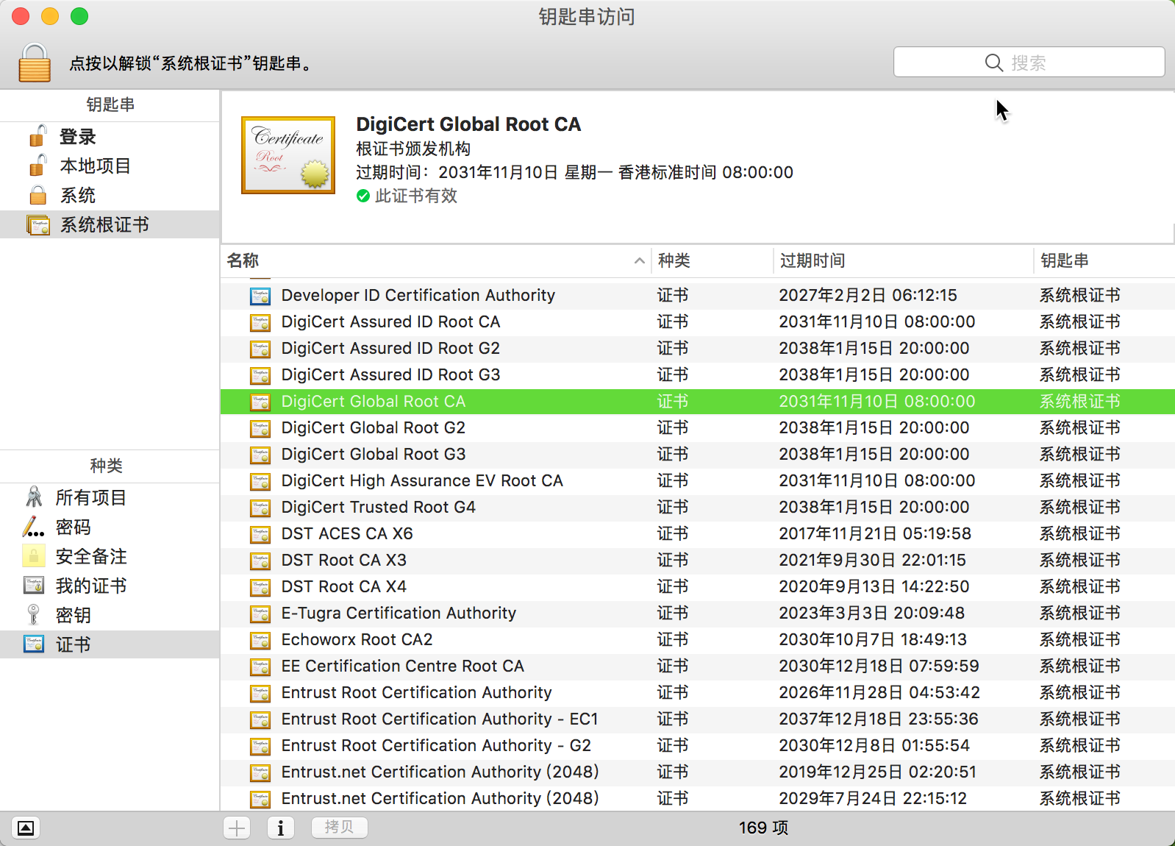The width and height of the screenshot is (1175, 846).
Task: Select DigiCert Assured ID Root CA row
Action: pyautogui.click(x=698, y=322)
